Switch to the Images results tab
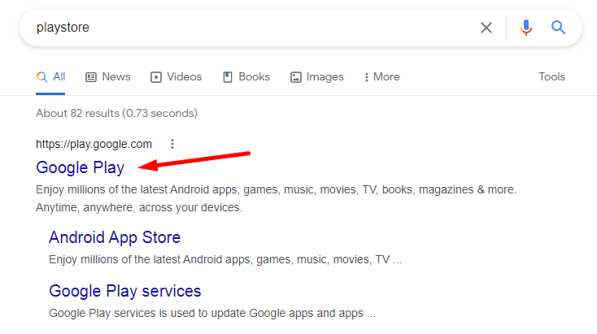 (316, 77)
